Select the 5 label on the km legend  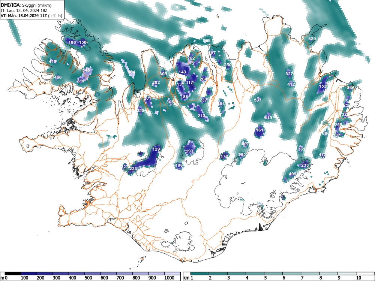(x=265, y=278)
